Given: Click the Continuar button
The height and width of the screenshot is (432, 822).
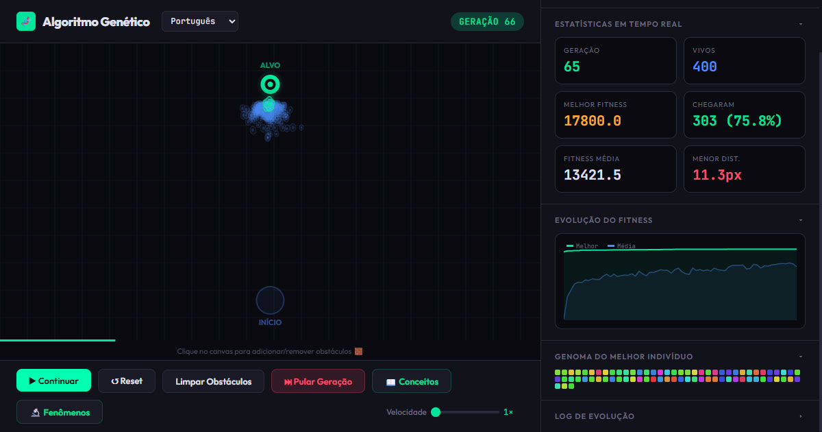Looking at the screenshot, I should pyautogui.click(x=53, y=381).
